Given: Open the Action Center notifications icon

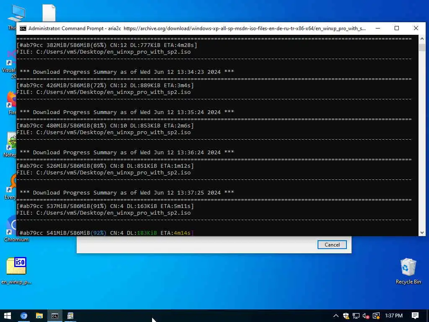Looking at the screenshot, I should coord(415,316).
